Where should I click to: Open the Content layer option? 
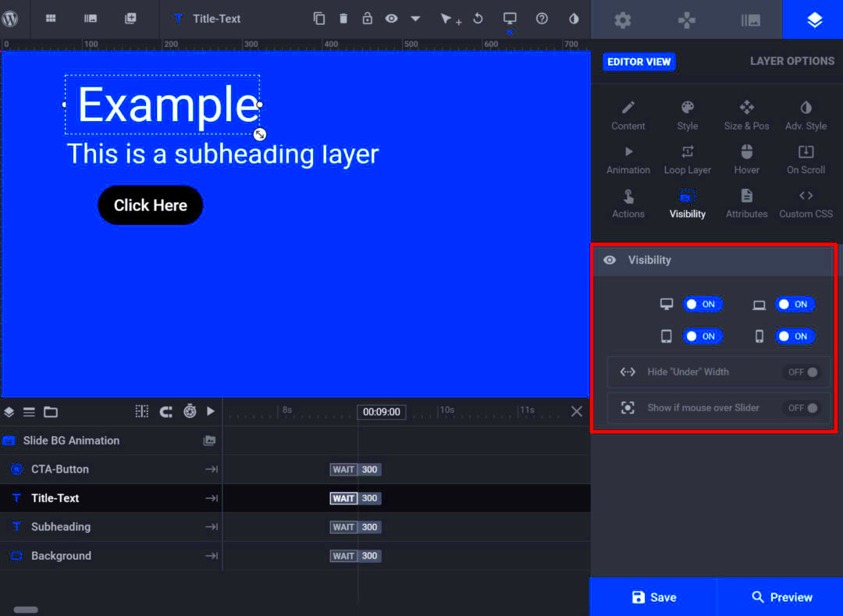pyautogui.click(x=628, y=115)
